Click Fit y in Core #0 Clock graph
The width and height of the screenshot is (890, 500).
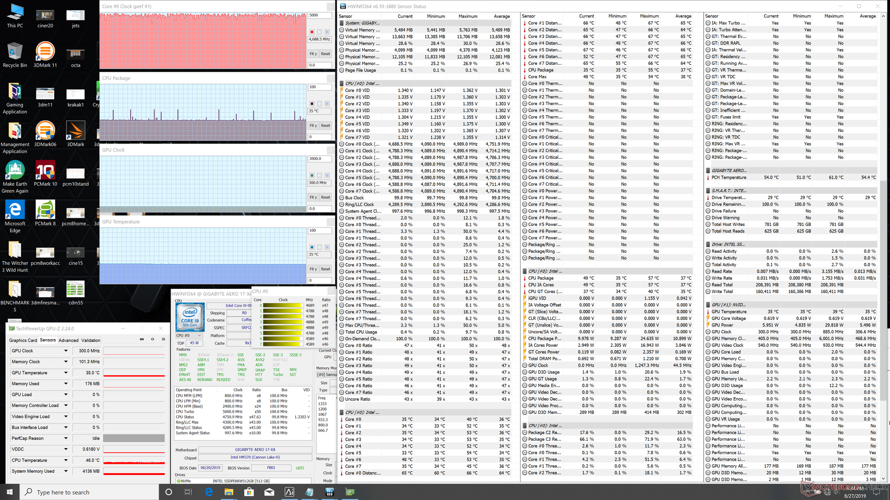click(x=313, y=54)
